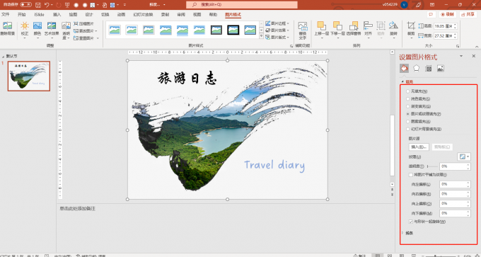481x257 pixels.
Task: Open the Picture Border (图片边框) dropdown
Action: tap(277, 23)
